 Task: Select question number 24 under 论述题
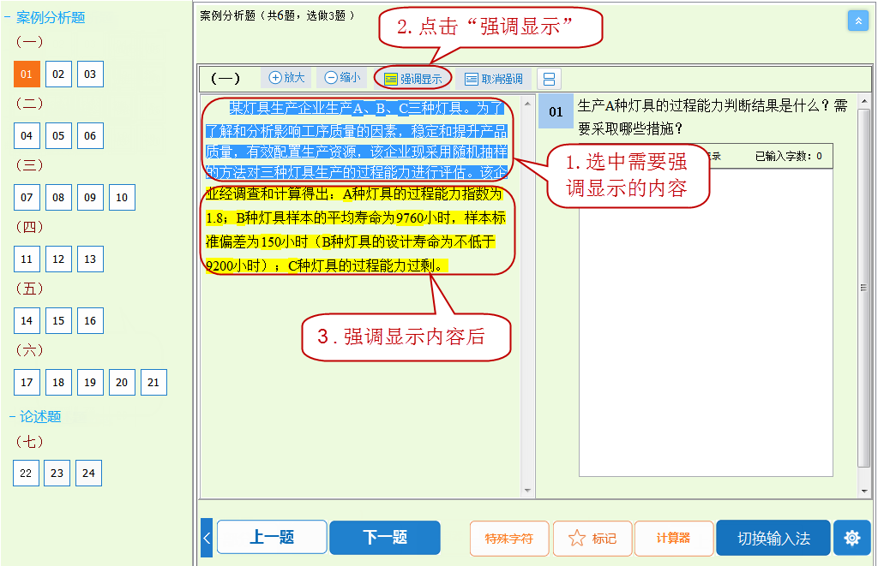click(88, 473)
